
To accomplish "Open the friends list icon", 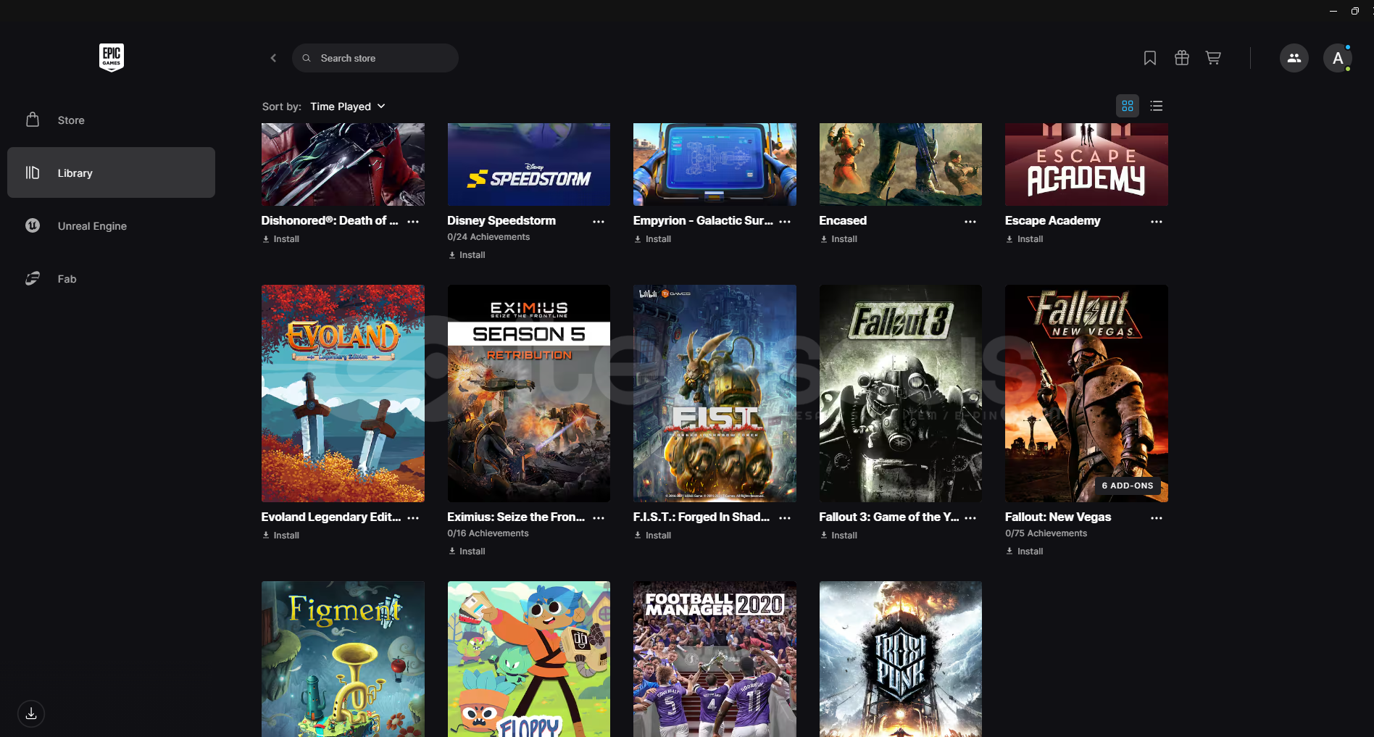I will [x=1294, y=58].
